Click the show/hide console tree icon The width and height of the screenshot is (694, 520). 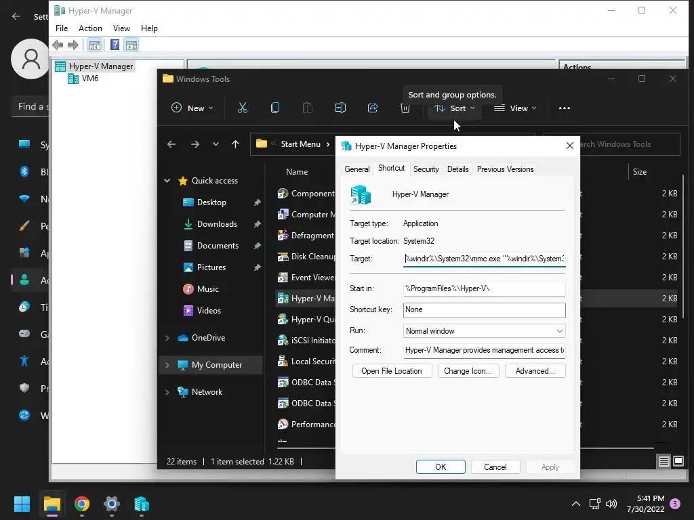tap(94, 45)
